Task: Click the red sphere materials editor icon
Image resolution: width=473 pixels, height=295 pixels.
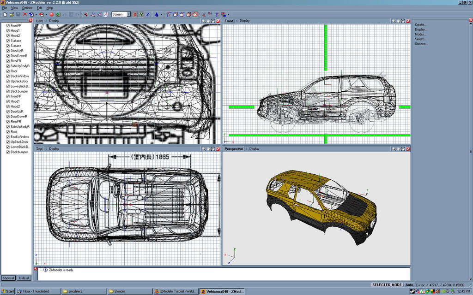Action: click(x=52, y=14)
